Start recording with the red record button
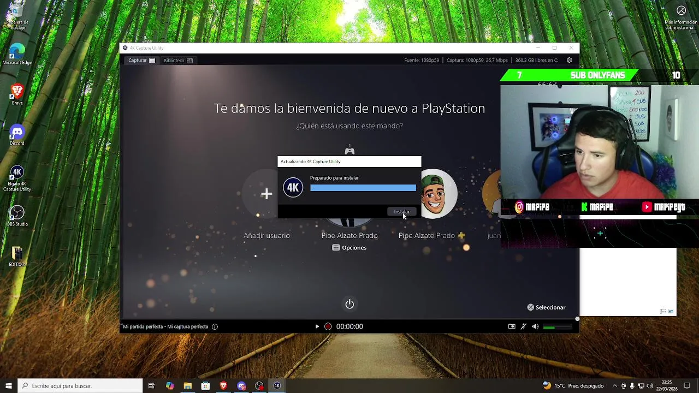Image resolution: width=699 pixels, height=393 pixels. (328, 326)
